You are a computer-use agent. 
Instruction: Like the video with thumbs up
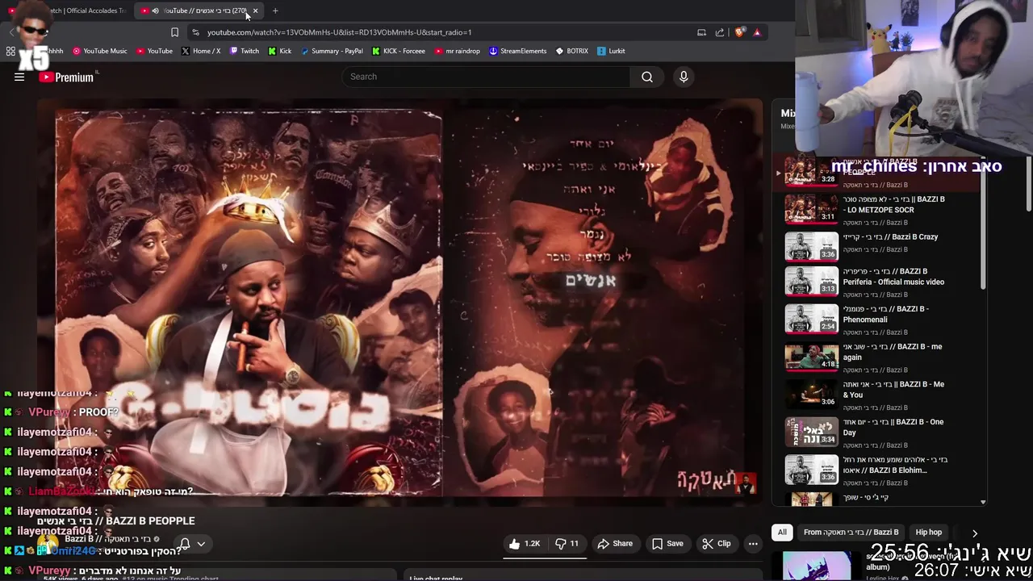pos(524,544)
